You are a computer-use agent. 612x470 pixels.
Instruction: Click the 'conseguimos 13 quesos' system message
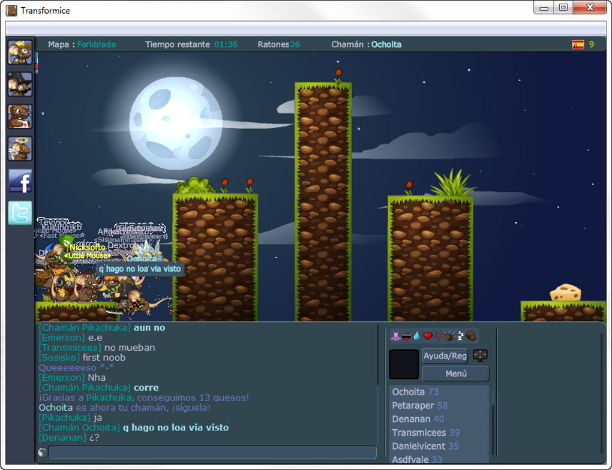(143, 398)
